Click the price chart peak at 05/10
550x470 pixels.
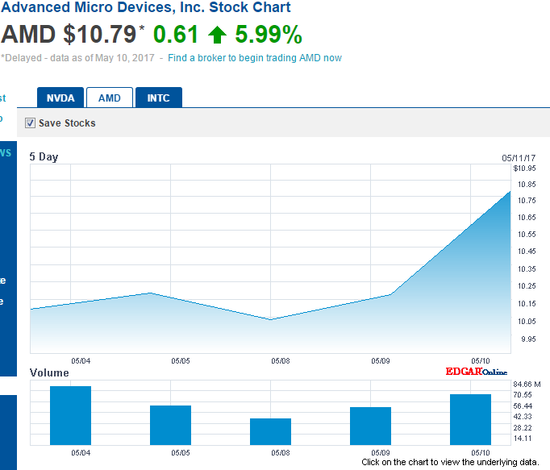tap(510, 192)
